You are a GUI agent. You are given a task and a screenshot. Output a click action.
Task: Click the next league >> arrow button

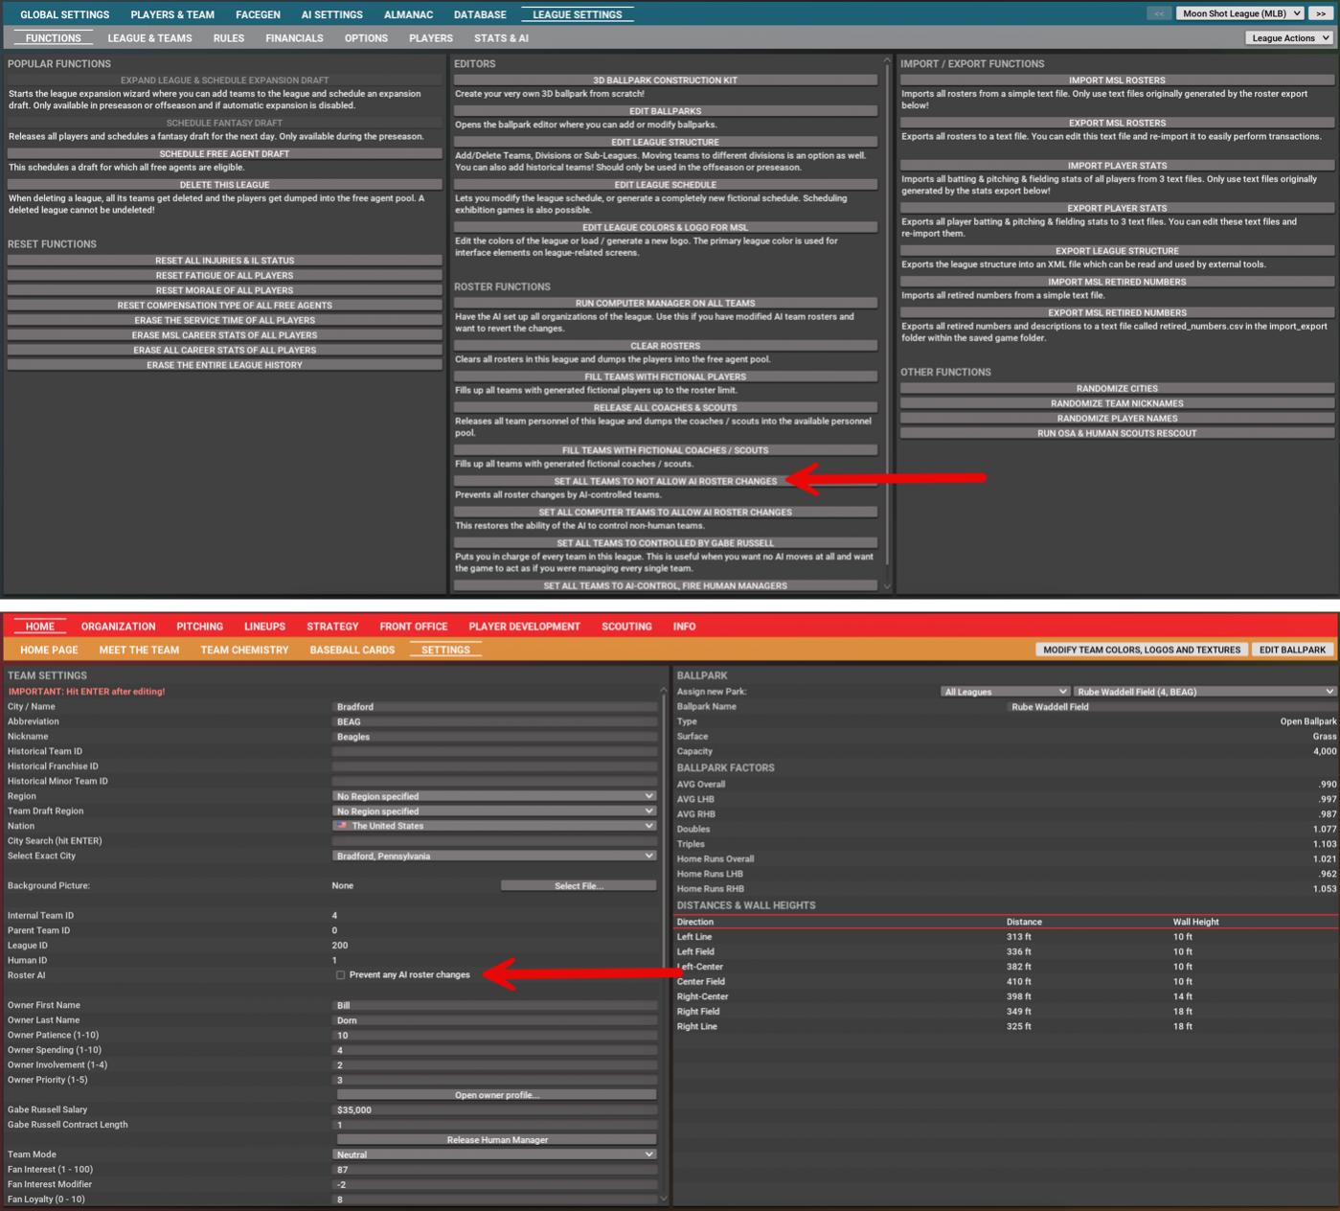click(x=1320, y=13)
